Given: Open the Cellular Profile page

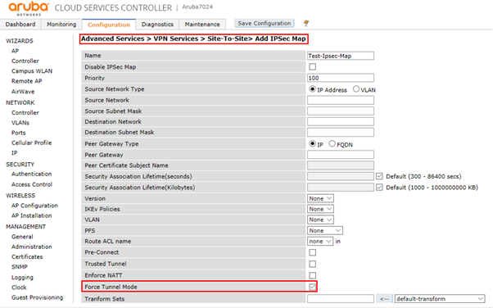Looking at the screenshot, I should click(31, 143).
